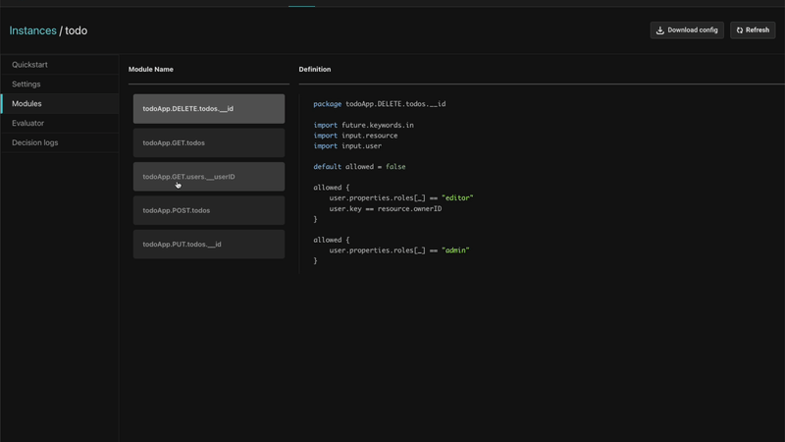This screenshot has height=442, width=785.
Task: Click the "admin" string in the policy code
Action: (x=455, y=250)
